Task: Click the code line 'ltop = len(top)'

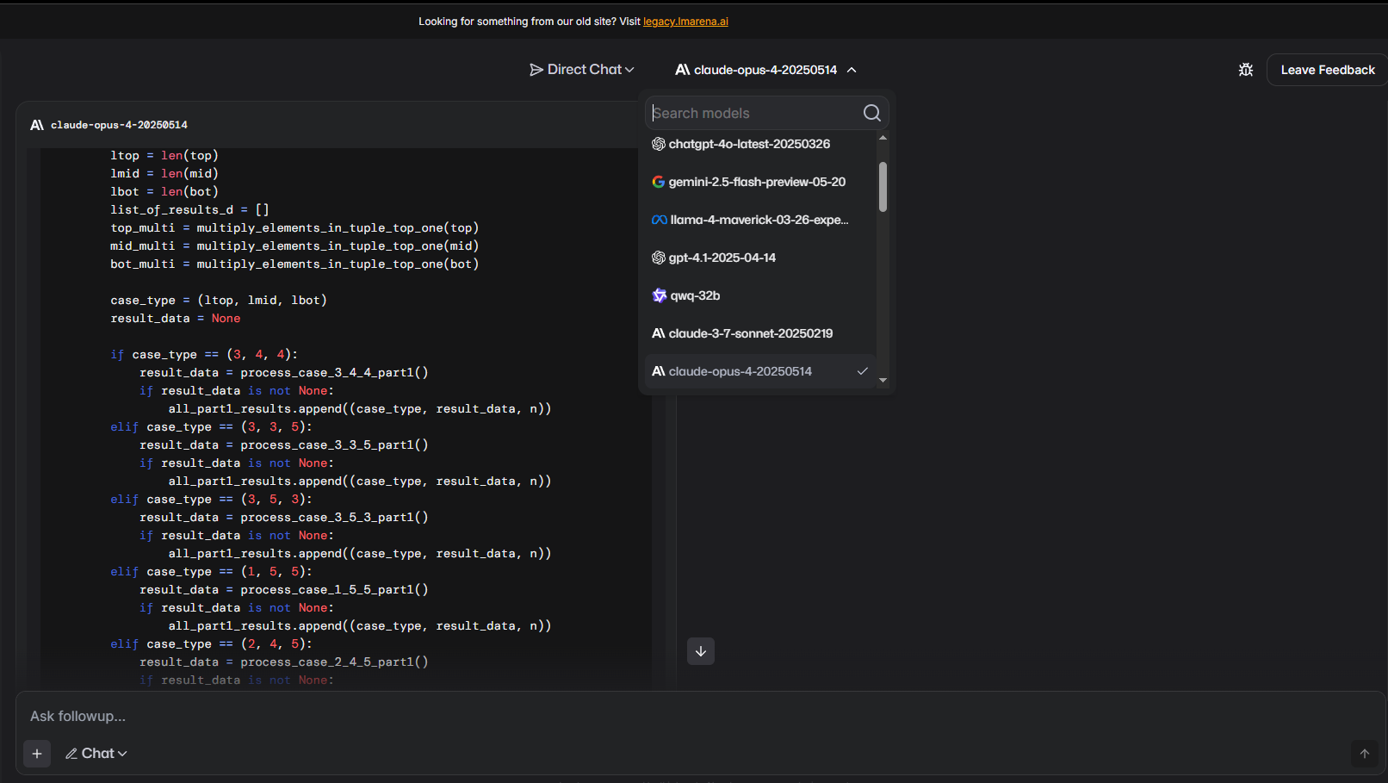Action: tap(164, 156)
